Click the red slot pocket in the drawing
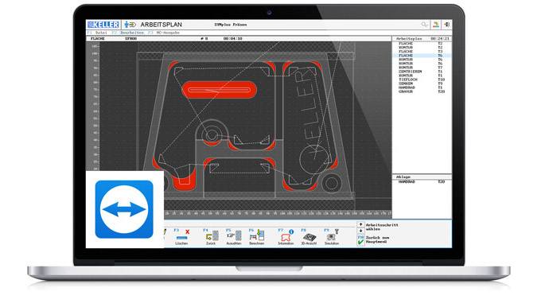This screenshot has width=541, height=307. pos(220,90)
